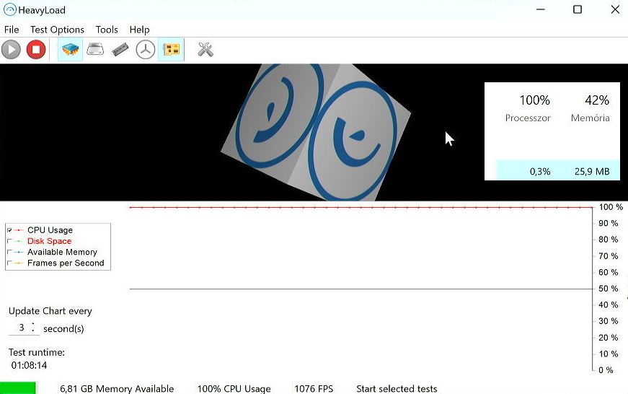
Task: Start the selected tests with Play
Action: click(12, 50)
